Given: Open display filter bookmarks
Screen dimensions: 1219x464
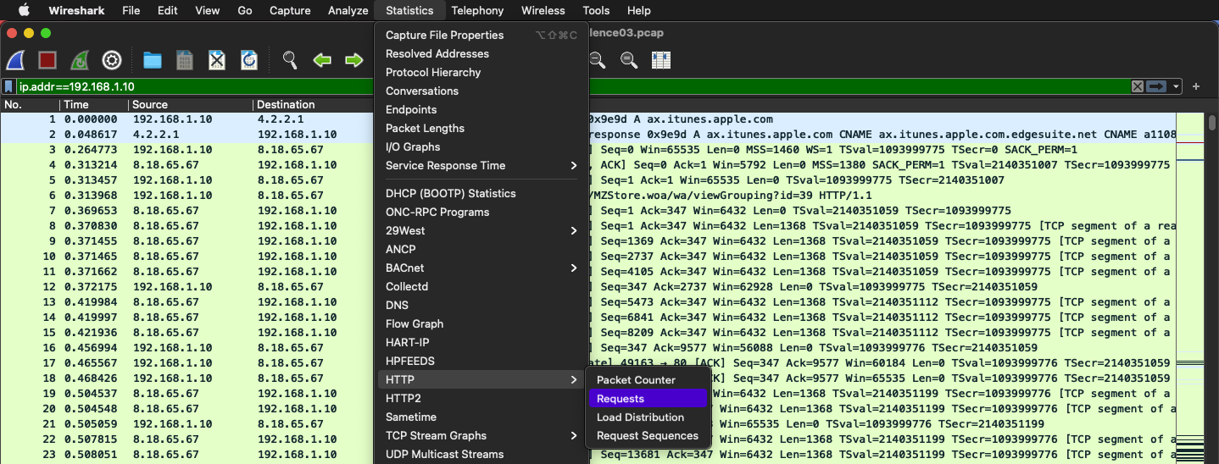Looking at the screenshot, I should point(8,86).
